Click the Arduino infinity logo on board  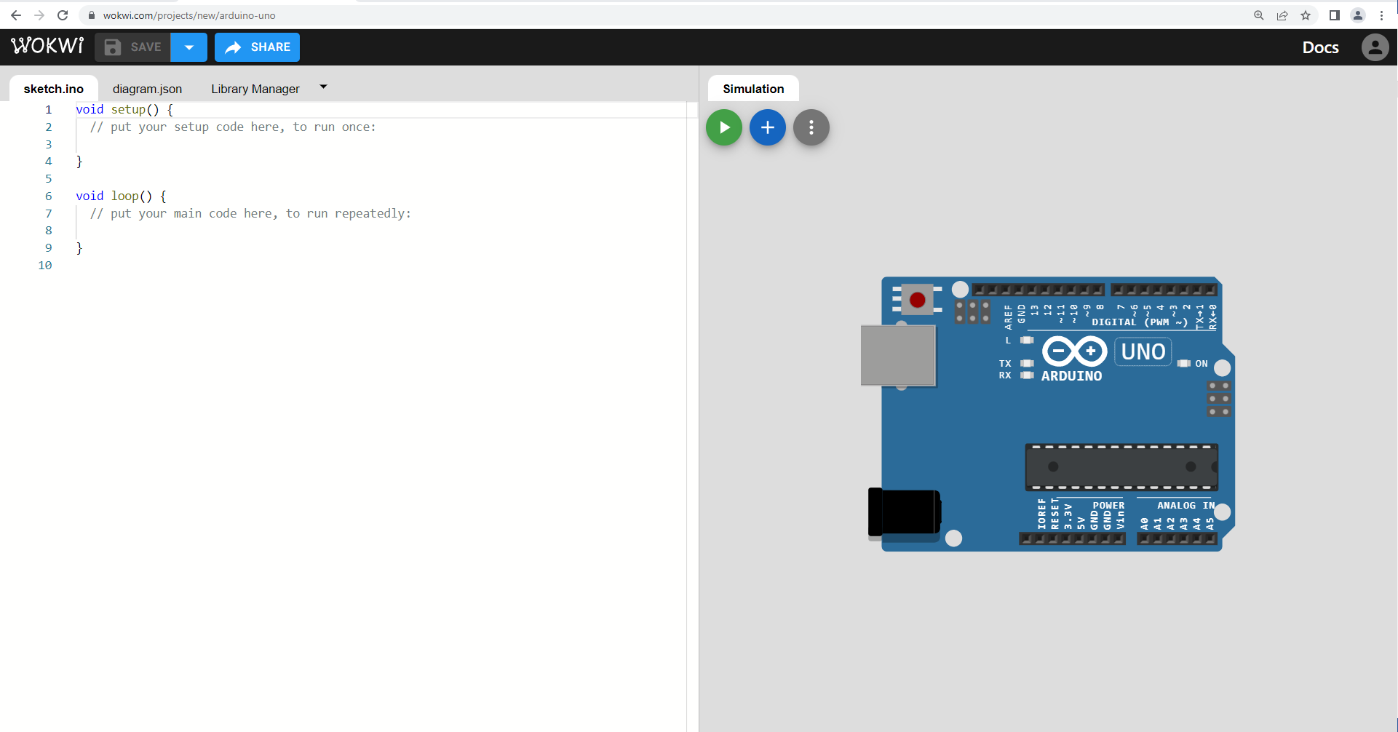click(1075, 352)
